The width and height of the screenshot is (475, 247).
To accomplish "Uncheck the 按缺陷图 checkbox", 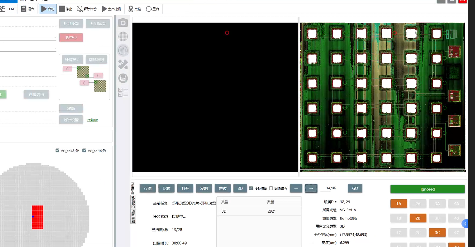I will click(x=251, y=188).
